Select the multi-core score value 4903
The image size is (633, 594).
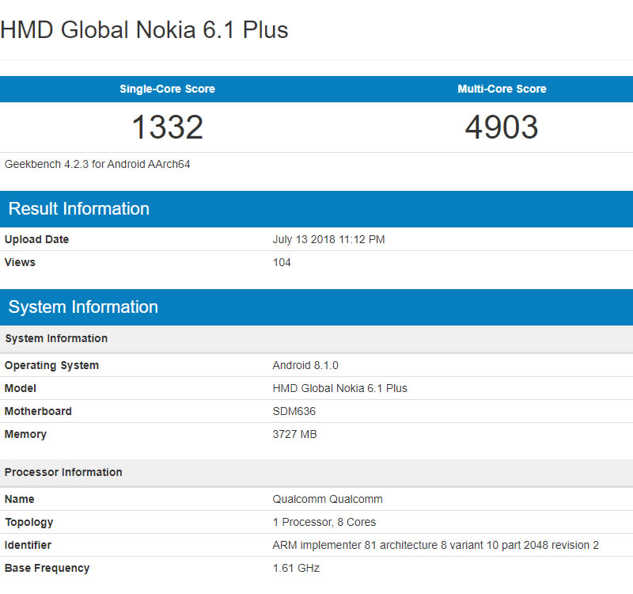502,128
